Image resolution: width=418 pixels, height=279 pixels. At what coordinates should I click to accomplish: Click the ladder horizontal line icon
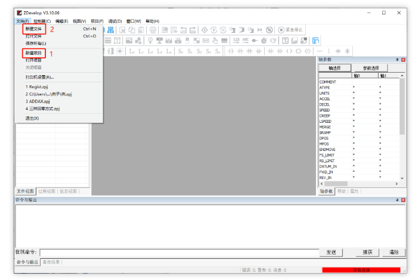click(320, 51)
